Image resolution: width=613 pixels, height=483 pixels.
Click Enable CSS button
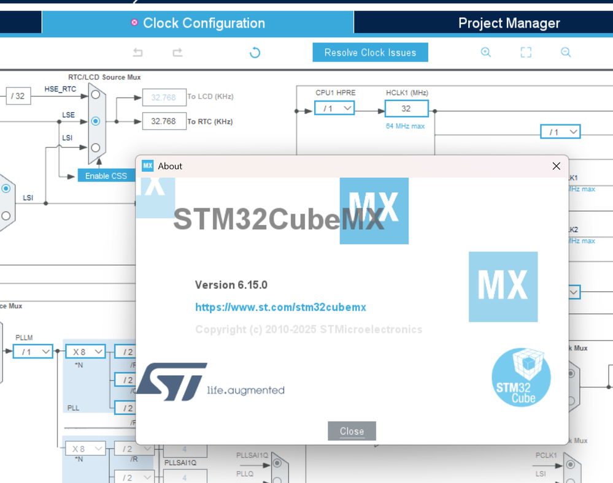[x=106, y=176]
